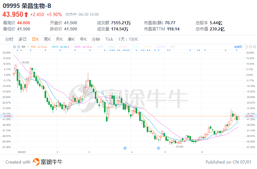Viewport: 257px width, 169px height.
Task: Click the event marker icon near April axis label
Action: pos(125,148)
